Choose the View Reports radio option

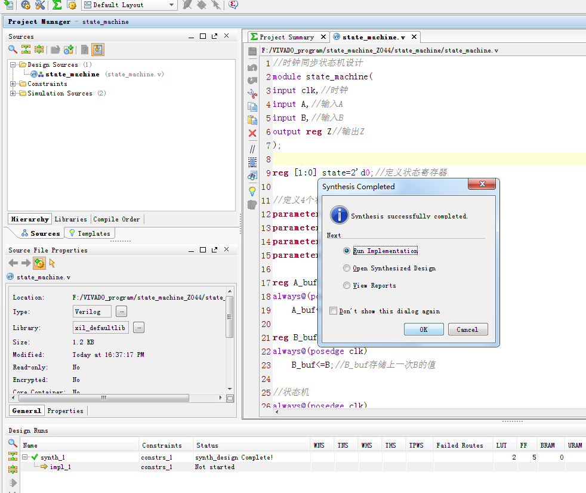tap(347, 286)
